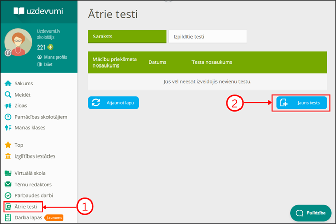Screen dimensions: 336x224
Task: Open Pārbaudes darbi
Action: pos(34,195)
